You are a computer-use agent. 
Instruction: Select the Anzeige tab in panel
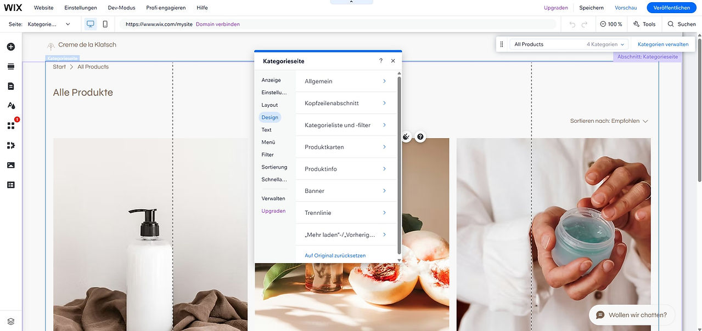271,80
